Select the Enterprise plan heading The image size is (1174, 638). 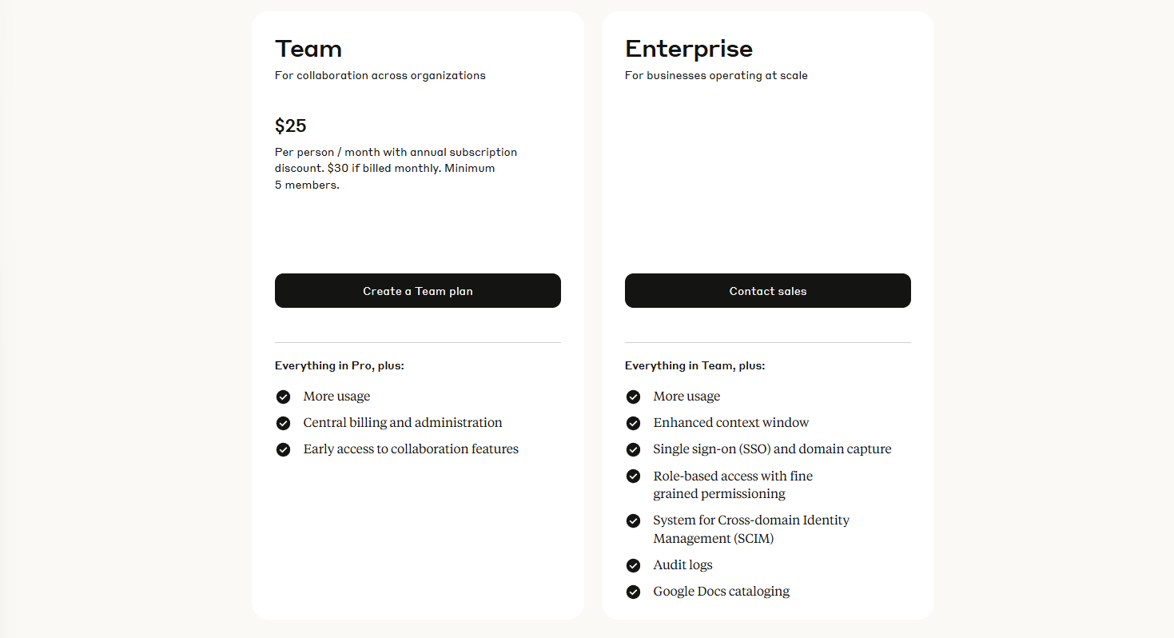(689, 49)
